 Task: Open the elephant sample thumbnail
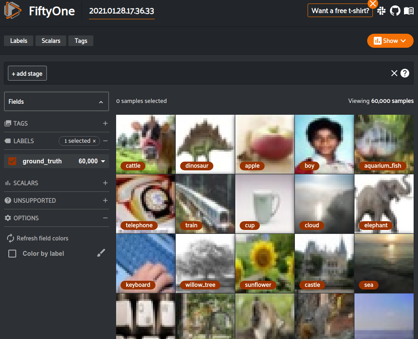click(x=384, y=204)
